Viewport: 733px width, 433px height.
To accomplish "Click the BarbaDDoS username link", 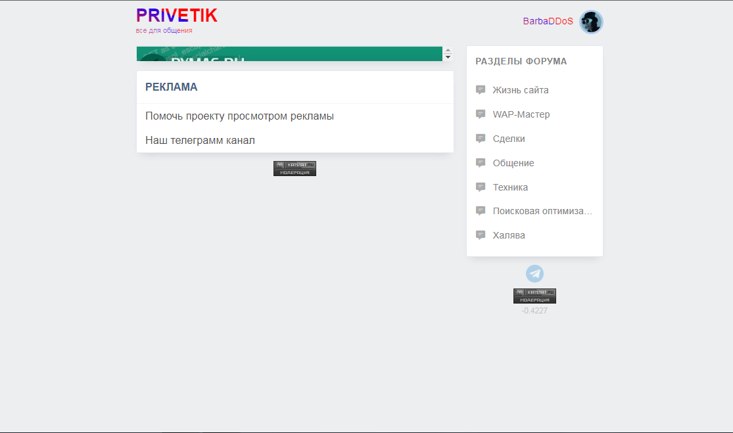I will [548, 21].
